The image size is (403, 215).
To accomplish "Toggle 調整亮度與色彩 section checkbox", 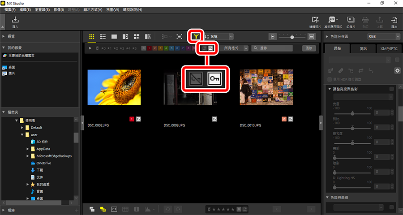I will (391, 89).
